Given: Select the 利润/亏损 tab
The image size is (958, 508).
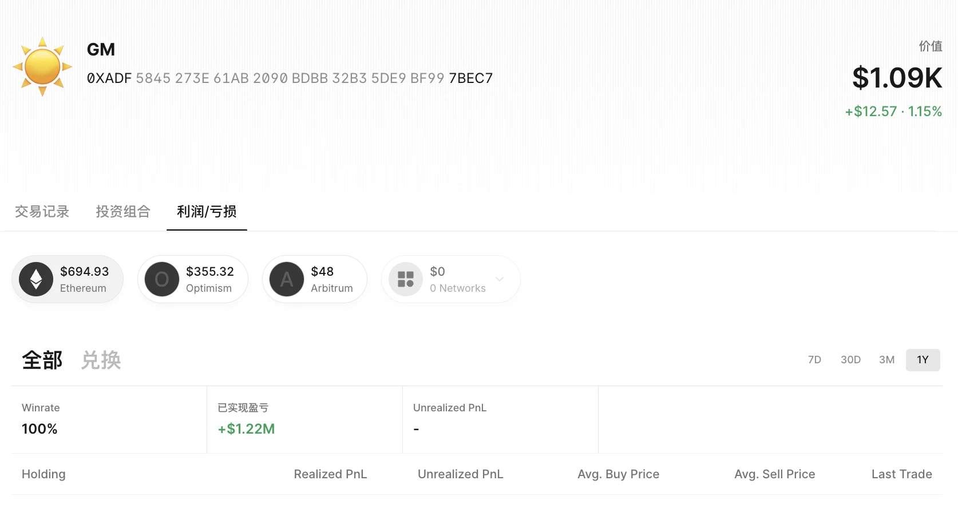Looking at the screenshot, I should [207, 212].
